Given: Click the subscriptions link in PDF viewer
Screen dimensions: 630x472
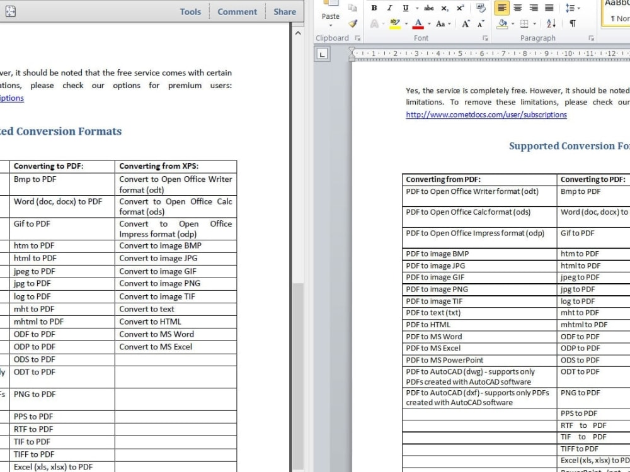Looking at the screenshot, I should point(11,98).
